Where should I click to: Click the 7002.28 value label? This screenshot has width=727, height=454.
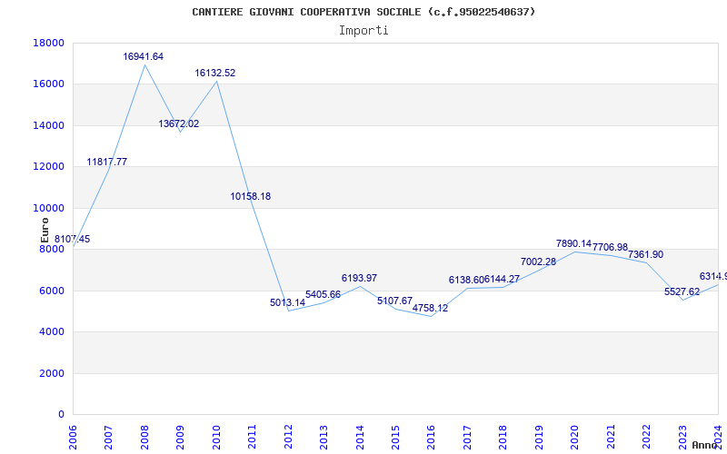tap(538, 262)
